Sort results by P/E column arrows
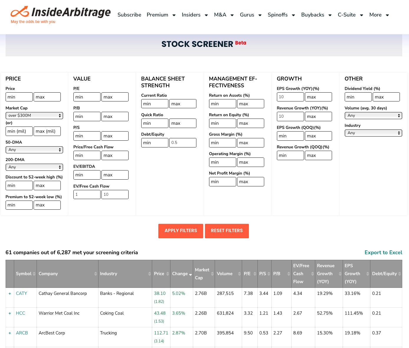This screenshot has width=409, height=348. pyautogui.click(x=255, y=274)
